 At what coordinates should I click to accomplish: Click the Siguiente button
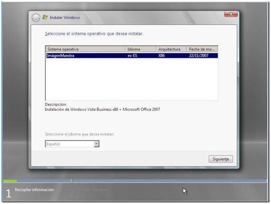pyautogui.click(x=221, y=159)
